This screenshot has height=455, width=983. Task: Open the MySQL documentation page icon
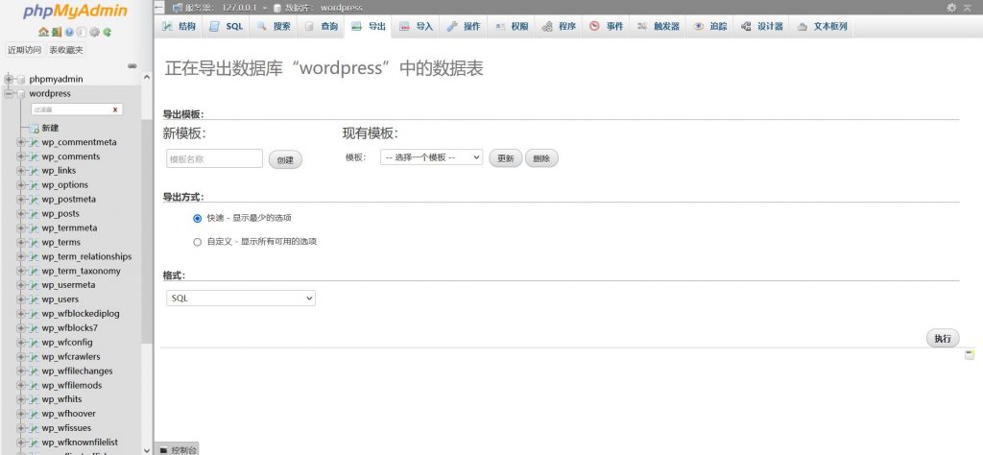[x=81, y=32]
